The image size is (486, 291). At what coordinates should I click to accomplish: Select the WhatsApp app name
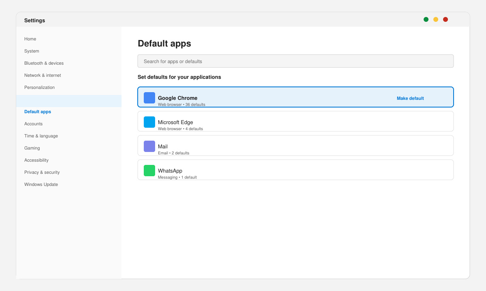[x=170, y=171]
